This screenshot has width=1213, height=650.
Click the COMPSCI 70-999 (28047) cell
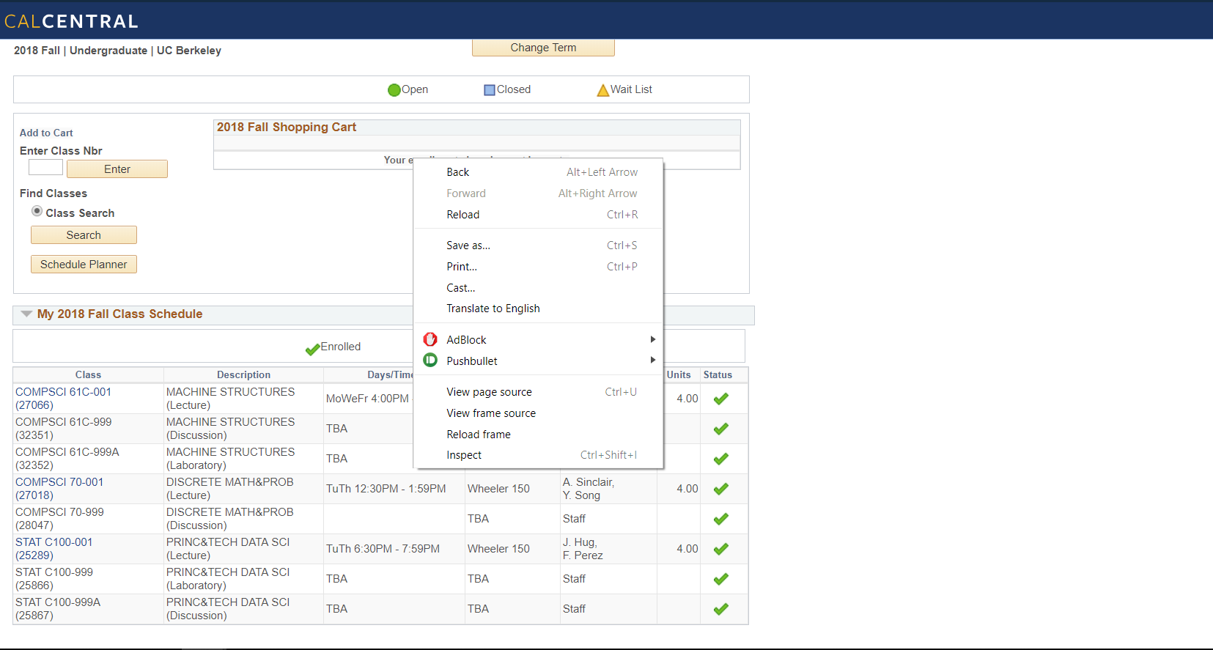pos(88,519)
